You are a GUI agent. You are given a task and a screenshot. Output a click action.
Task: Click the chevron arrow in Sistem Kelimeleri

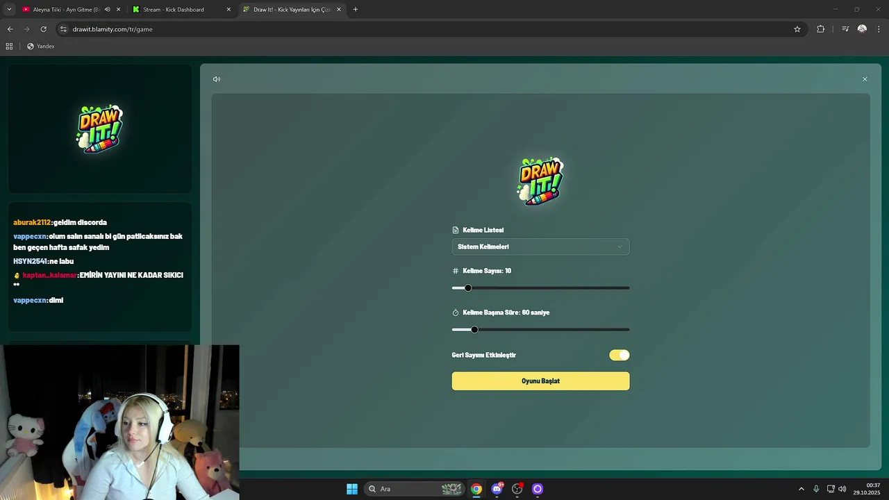(x=620, y=247)
